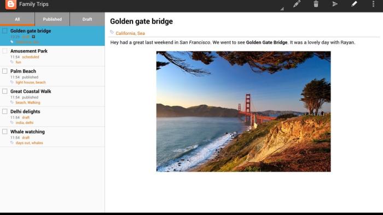The image size is (383, 215).
Task: Click the 'fun' label text
Action: coord(18,62)
